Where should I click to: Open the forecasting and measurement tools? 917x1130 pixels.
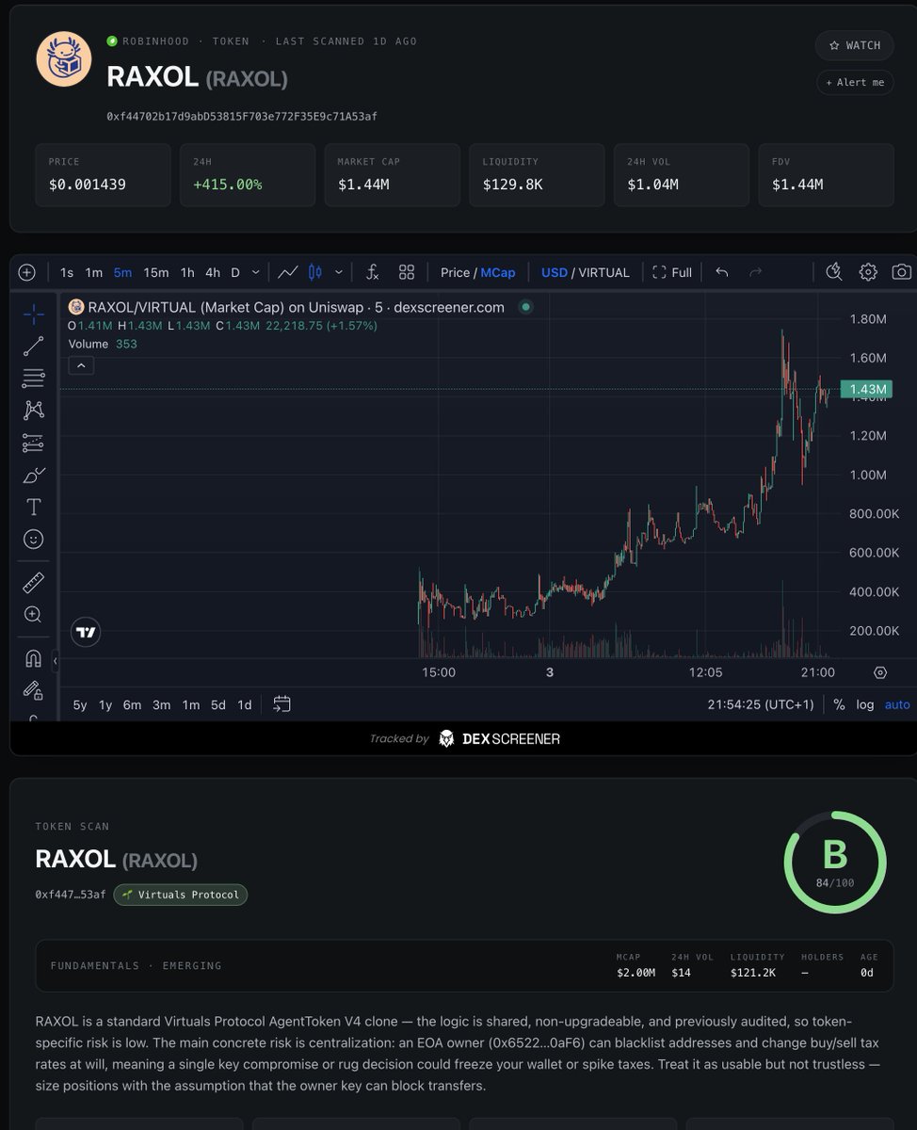(33, 443)
